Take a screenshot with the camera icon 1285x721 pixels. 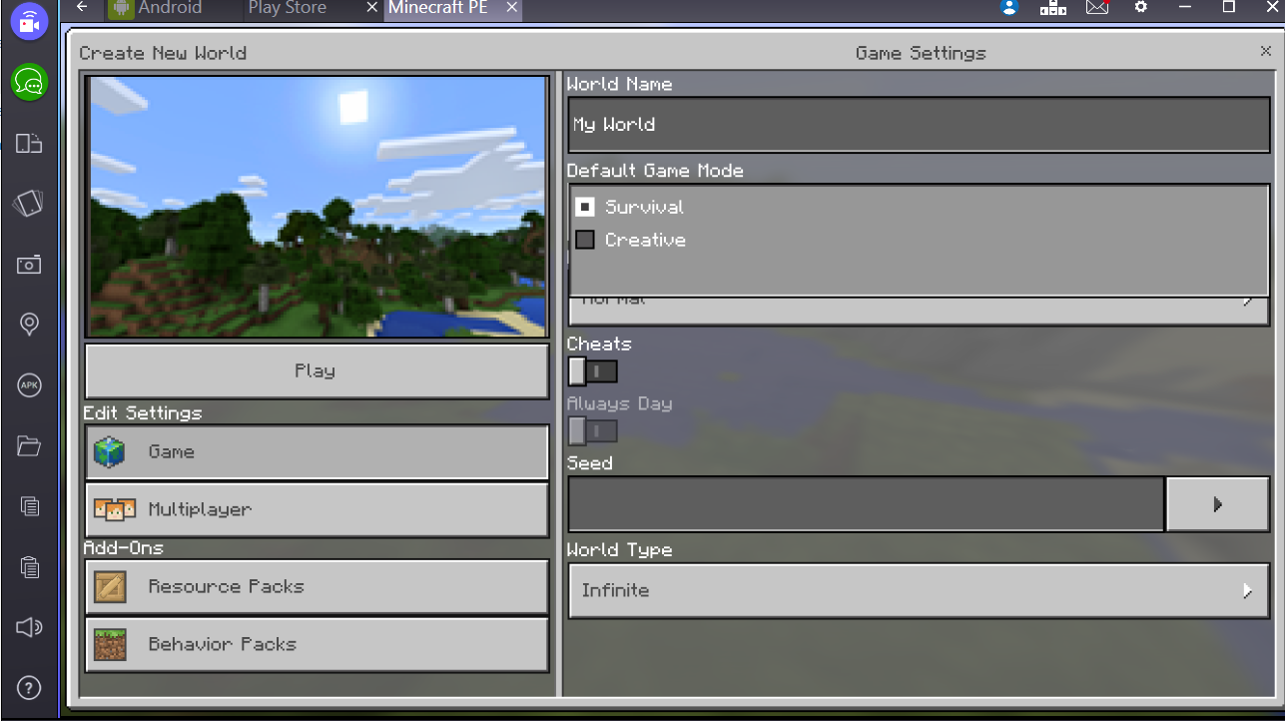29,265
